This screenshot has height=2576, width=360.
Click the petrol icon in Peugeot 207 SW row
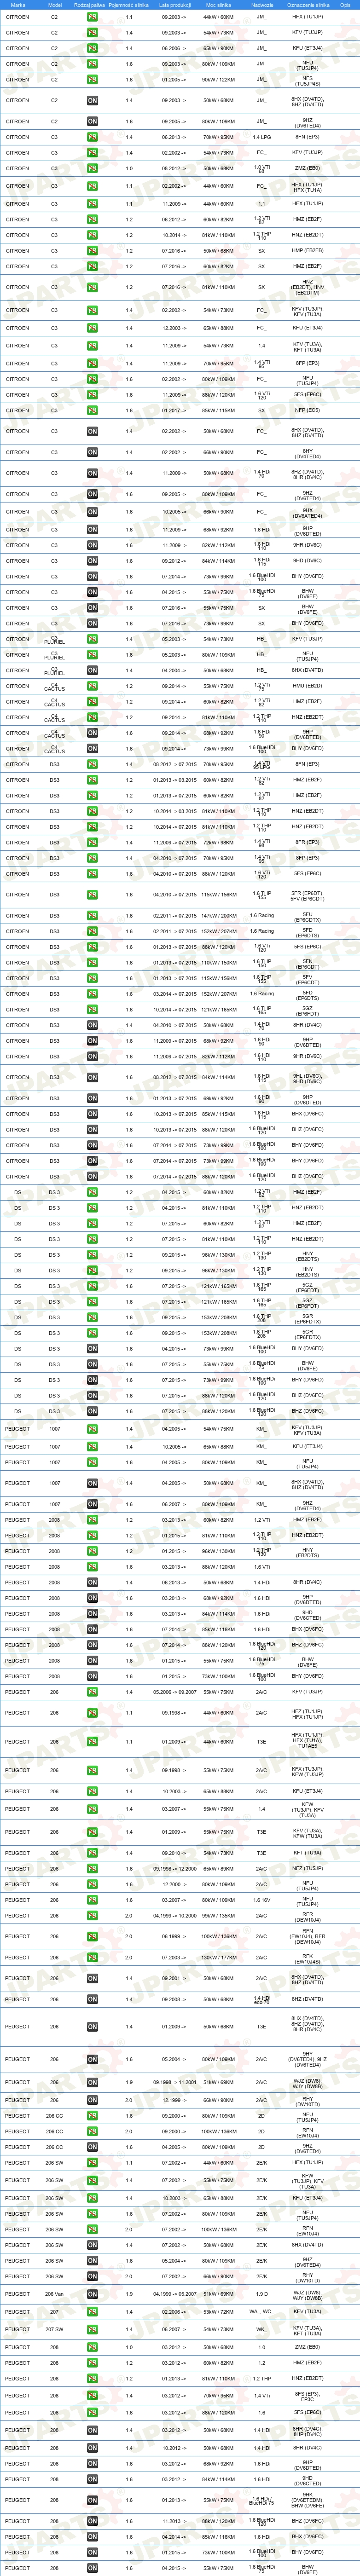pyautogui.click(x=92, y=2329)
